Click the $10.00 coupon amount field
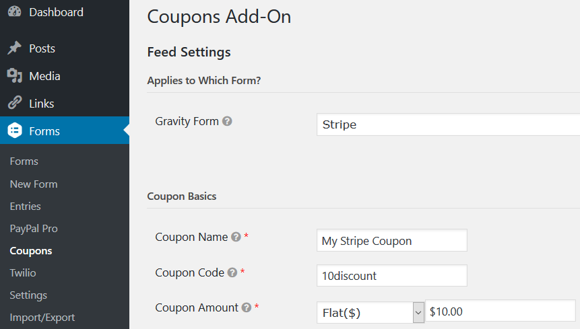Image resolution: width=580 pixels, height=329 pixels. click(x=500, y=311)
